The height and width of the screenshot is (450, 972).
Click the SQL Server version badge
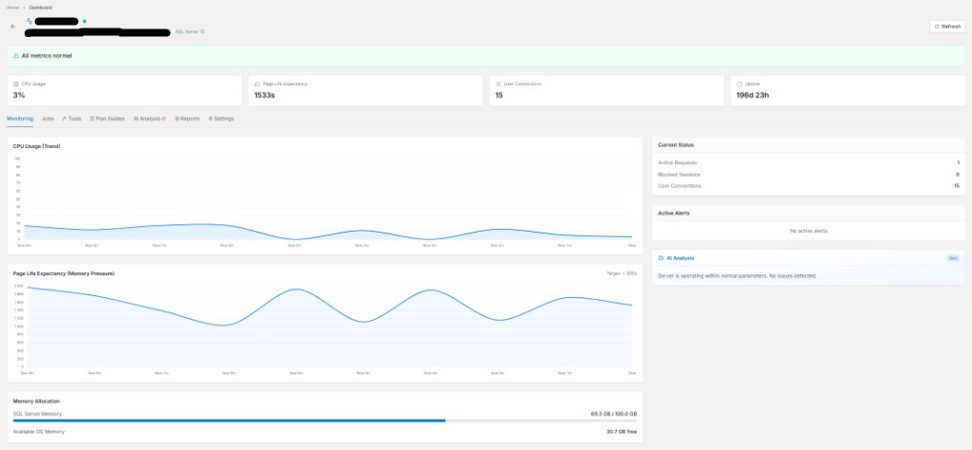pyautogui.click(x=190, y=31)
